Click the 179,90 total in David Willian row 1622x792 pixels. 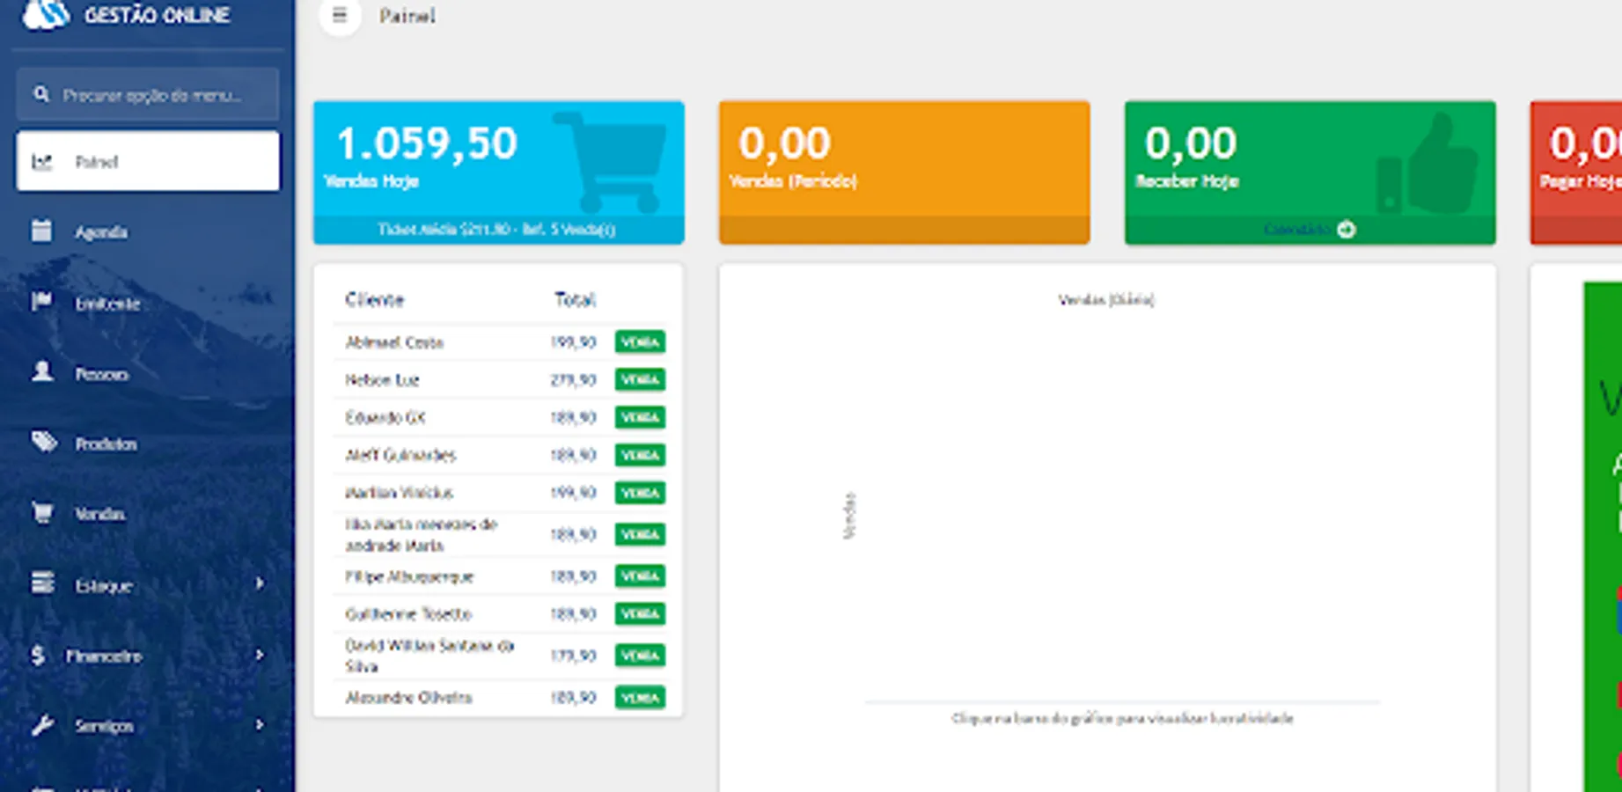(573, 656)
